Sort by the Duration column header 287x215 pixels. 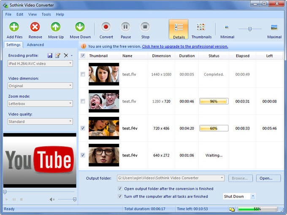[187, 56]
